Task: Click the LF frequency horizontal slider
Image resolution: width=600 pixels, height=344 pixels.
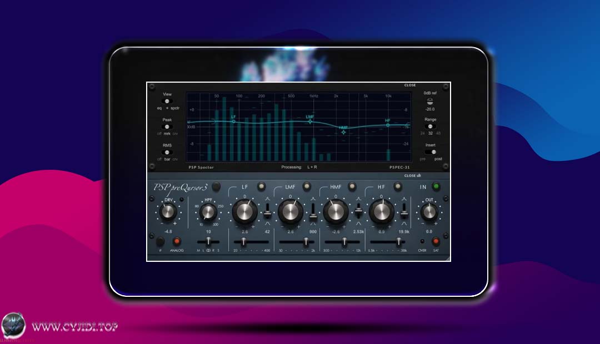Action: click(x=243, y=242)
